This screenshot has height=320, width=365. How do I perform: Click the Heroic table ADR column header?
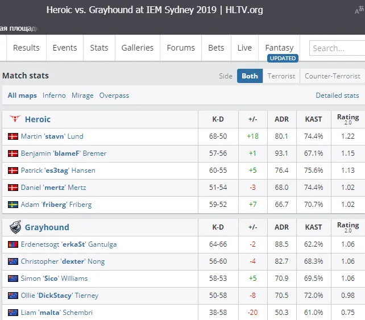pos(281,119)
